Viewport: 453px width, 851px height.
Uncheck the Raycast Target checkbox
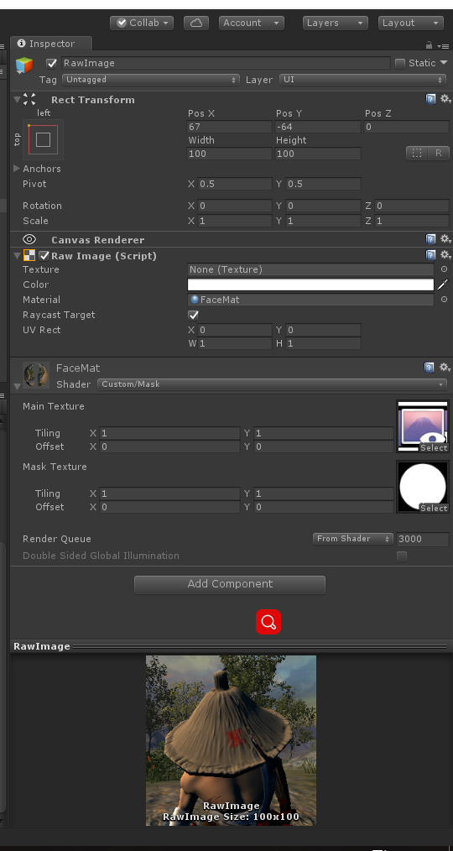[x=193, y=315]
